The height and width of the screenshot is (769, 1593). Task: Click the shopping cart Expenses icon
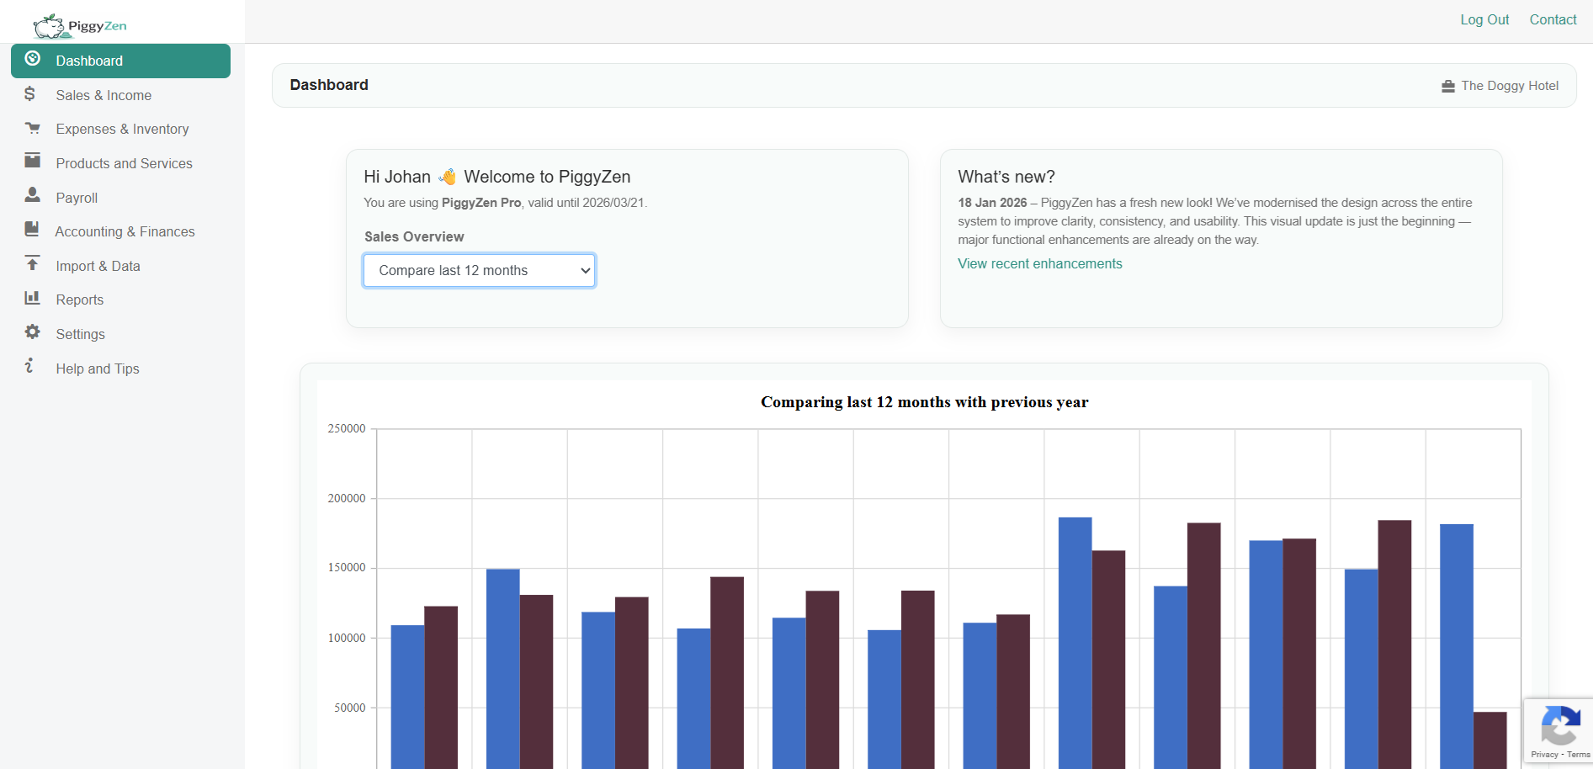[x=33, y=129]
